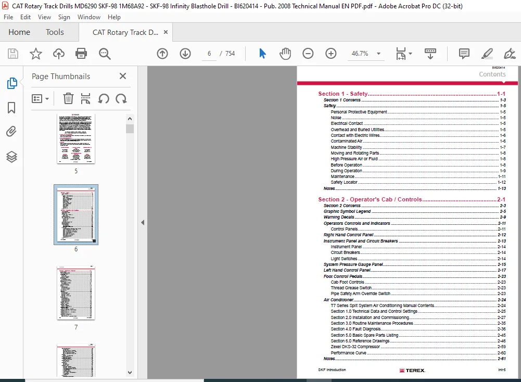This screenshot has height=382, width=521.
Task: Select the page 7 thumbnail
Action: coord(76,293)
